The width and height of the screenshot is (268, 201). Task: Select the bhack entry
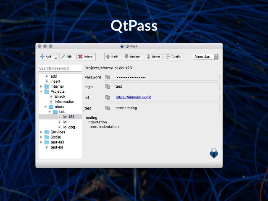click(x=60, y=97)
